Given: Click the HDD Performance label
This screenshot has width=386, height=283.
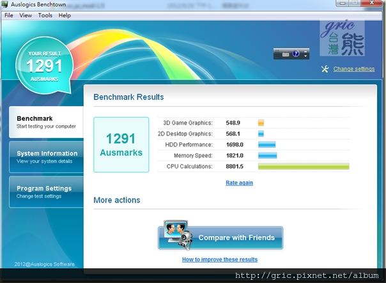Looking at the screenshot, I should click(189, 144).
